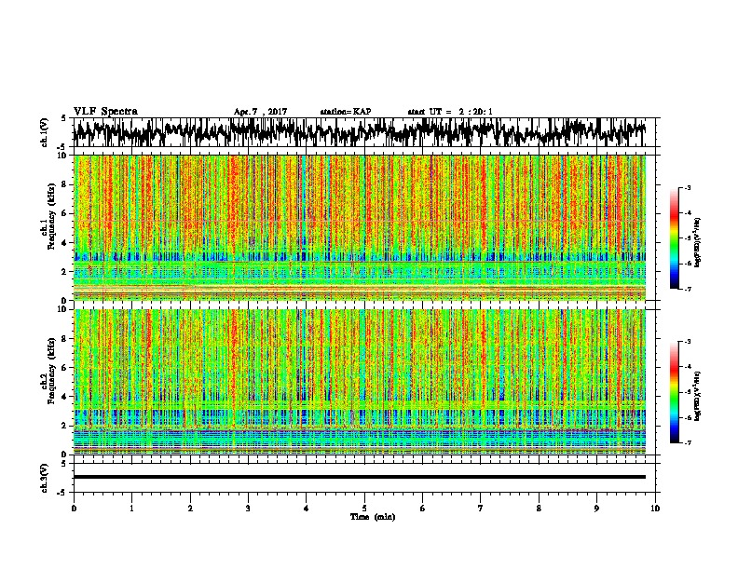Click the ch.1 voltage waveform trace
This screenshot has width=738, height=570.
(359, 132)
